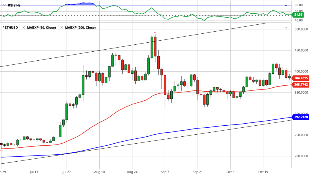Click the Sep 21 date label

[x=198, y=172]
